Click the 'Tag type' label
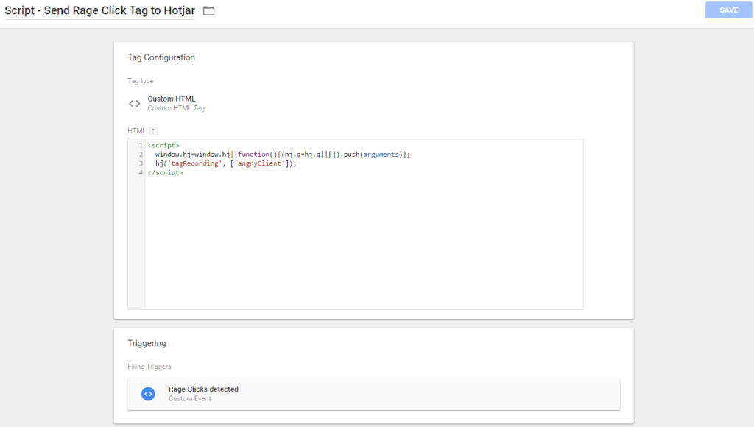754x427 pixels. coord(141,81)
